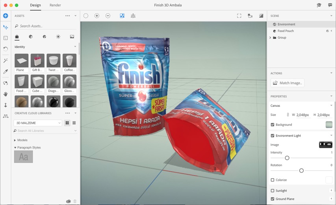This screenshot has height=205, width=336.
Task: Select the Magic Wand tool
Action: (6, 60)
